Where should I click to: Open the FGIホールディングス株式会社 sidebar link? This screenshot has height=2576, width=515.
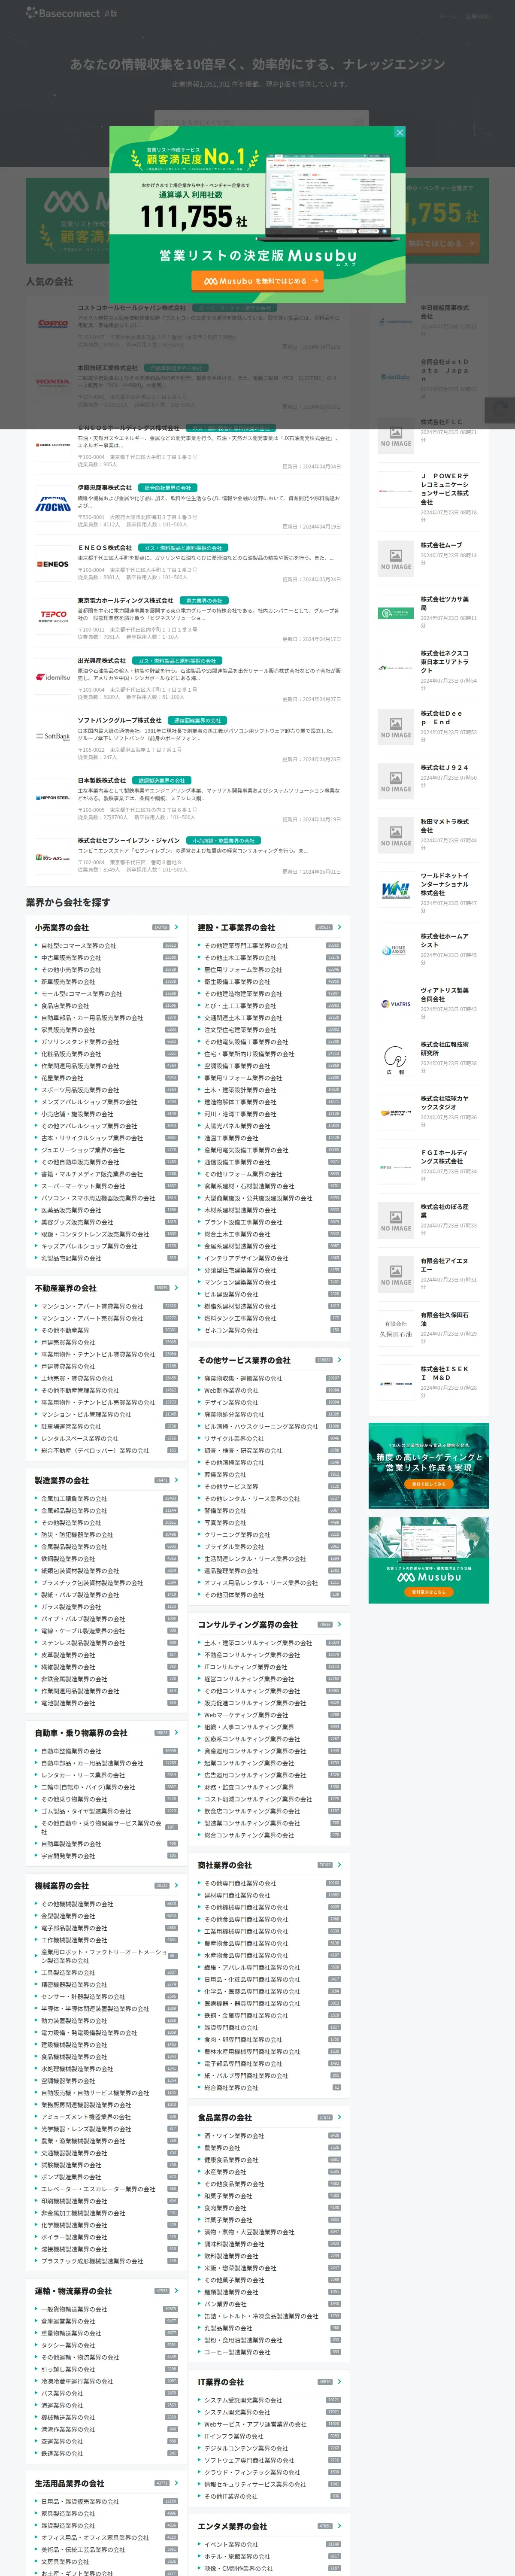(x=445, y=1156)
